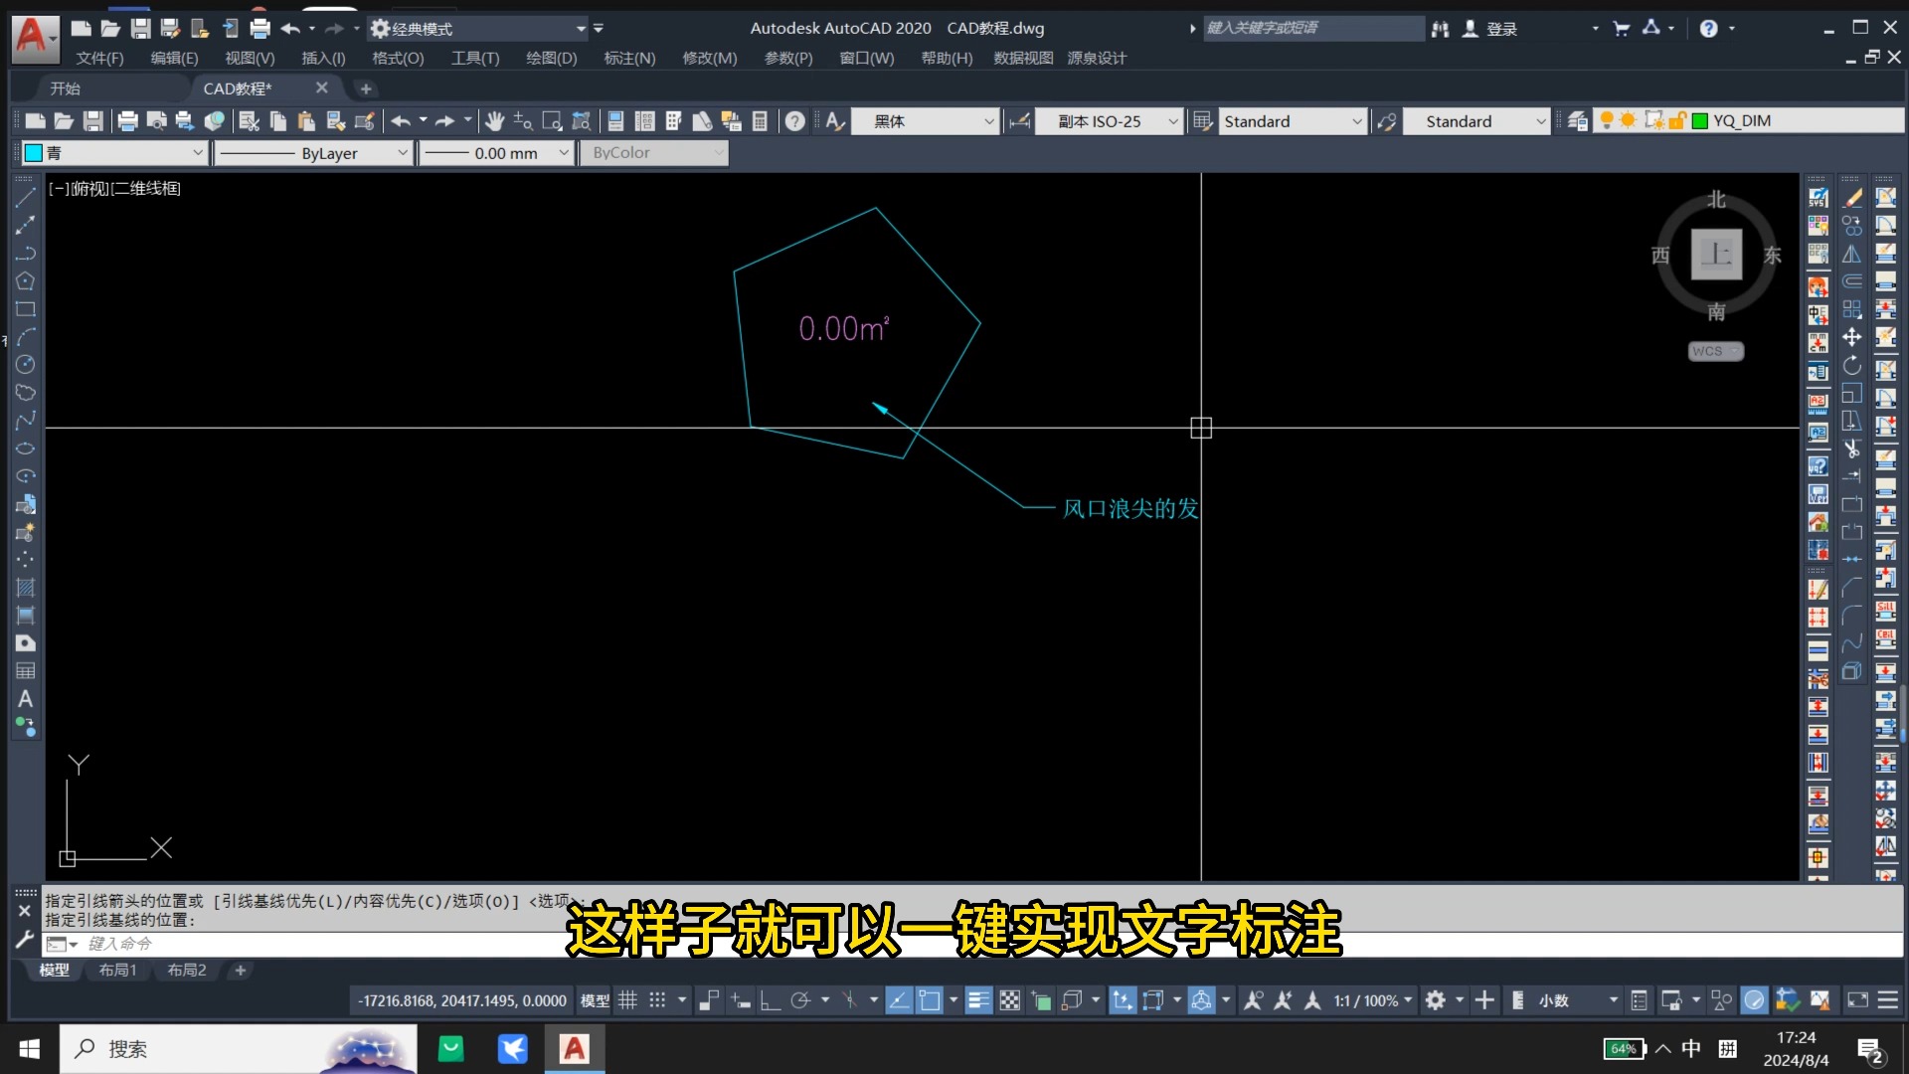Toggle ortho mode in status bar
The width and height of the screenshot is (1909, 1074).
(x=770, y=1000)
